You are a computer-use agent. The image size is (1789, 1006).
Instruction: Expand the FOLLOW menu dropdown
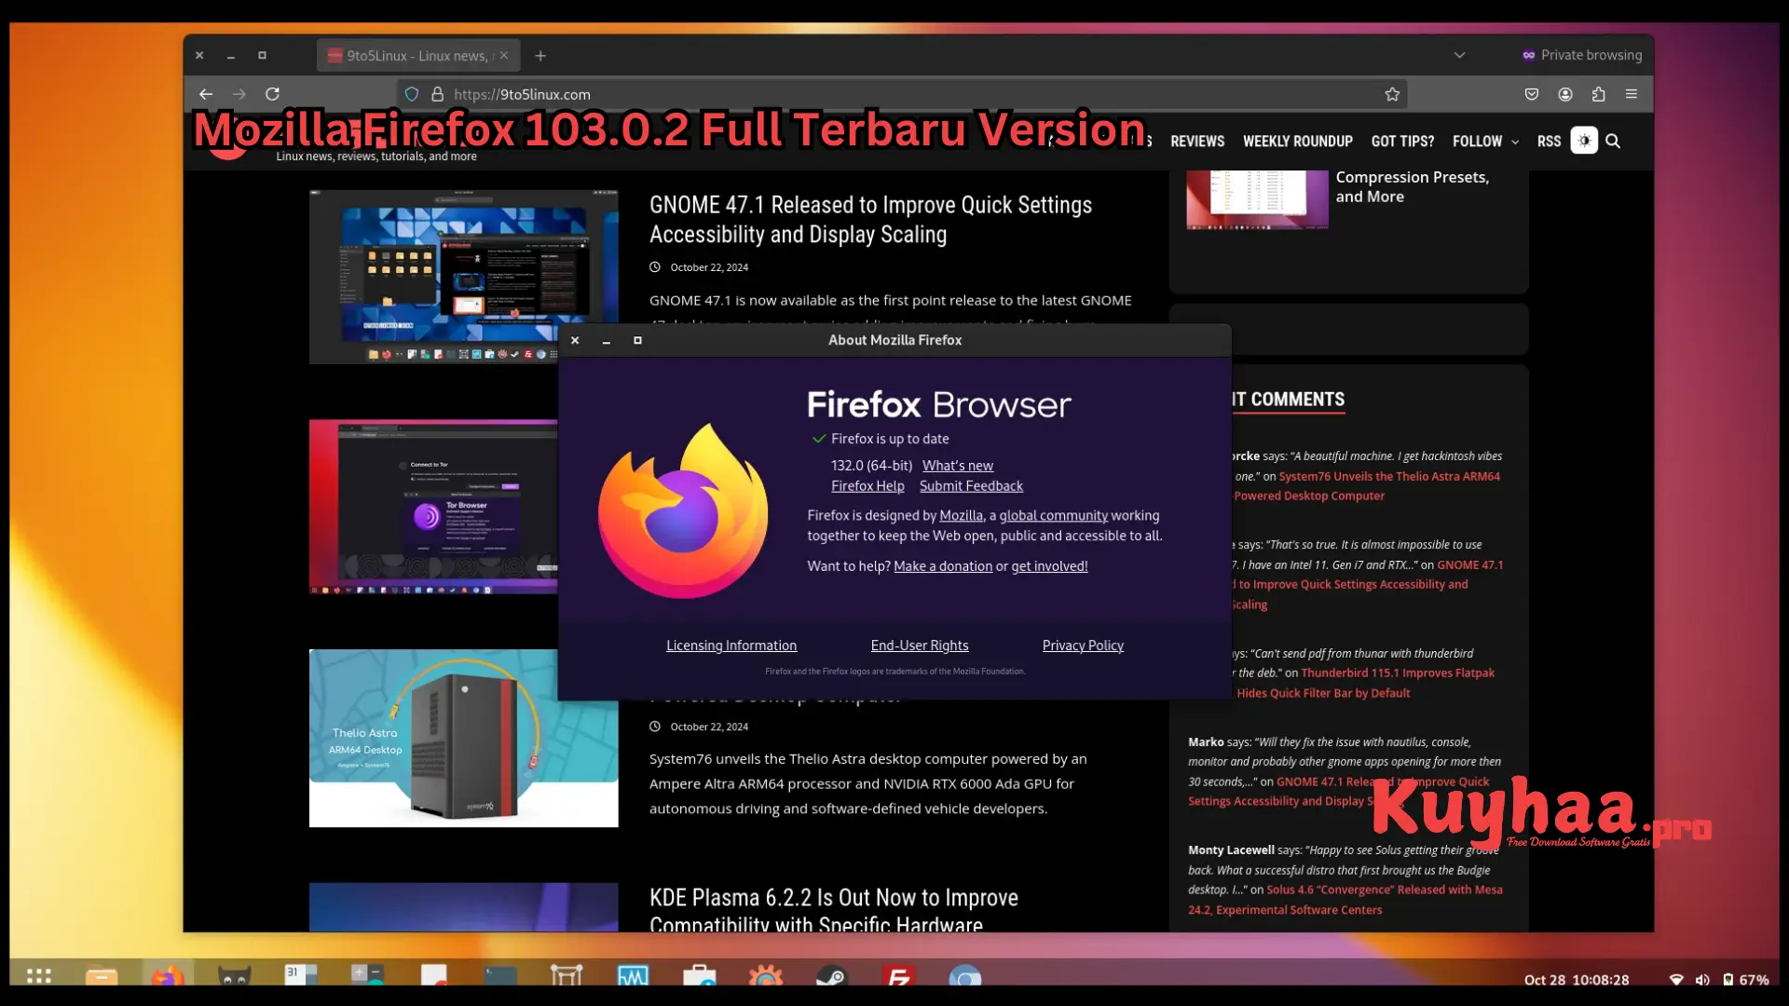1486,142
